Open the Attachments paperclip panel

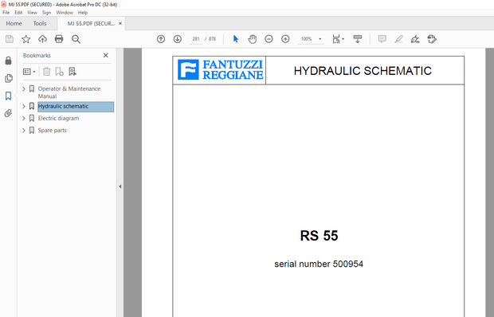[8, 113]
